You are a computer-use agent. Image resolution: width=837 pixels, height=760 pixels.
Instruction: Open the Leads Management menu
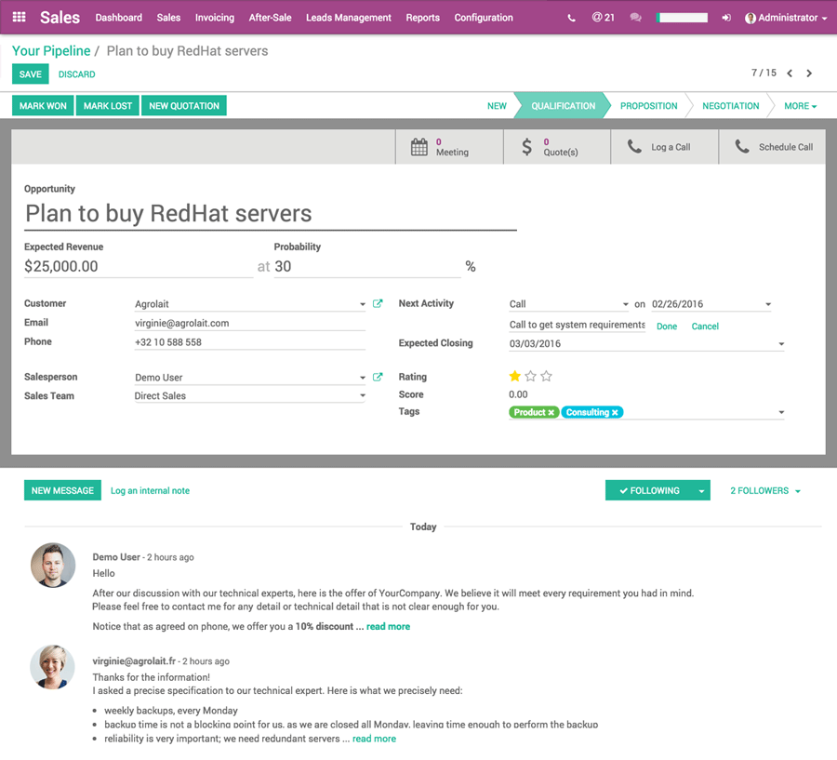(348, 18)
